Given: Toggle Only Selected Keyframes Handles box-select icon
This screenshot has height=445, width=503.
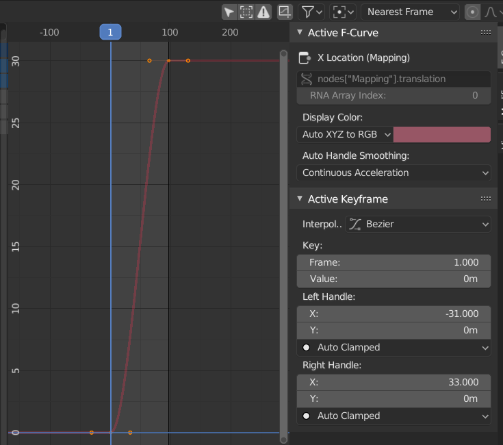Looking at the screenshot, I should pos(246,12).
